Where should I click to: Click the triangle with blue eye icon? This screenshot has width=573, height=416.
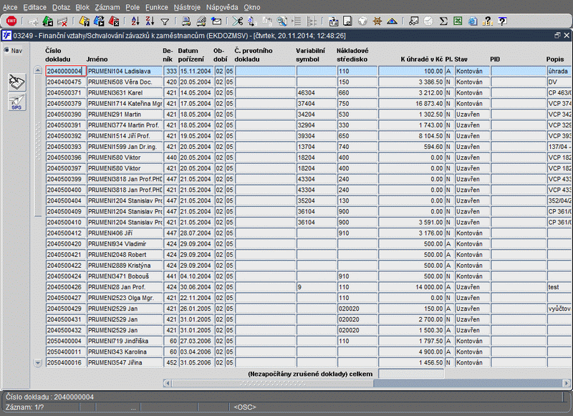point(392,21)
